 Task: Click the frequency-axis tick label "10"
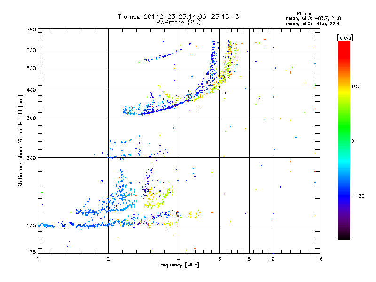point(272,259)
